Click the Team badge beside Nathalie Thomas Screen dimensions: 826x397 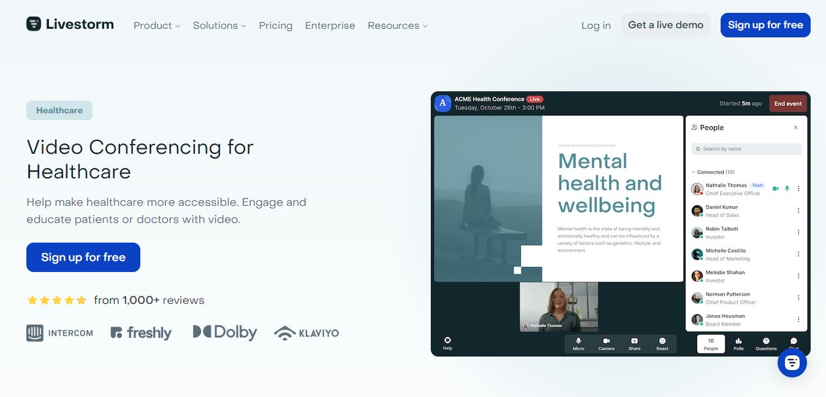(758, 185)
